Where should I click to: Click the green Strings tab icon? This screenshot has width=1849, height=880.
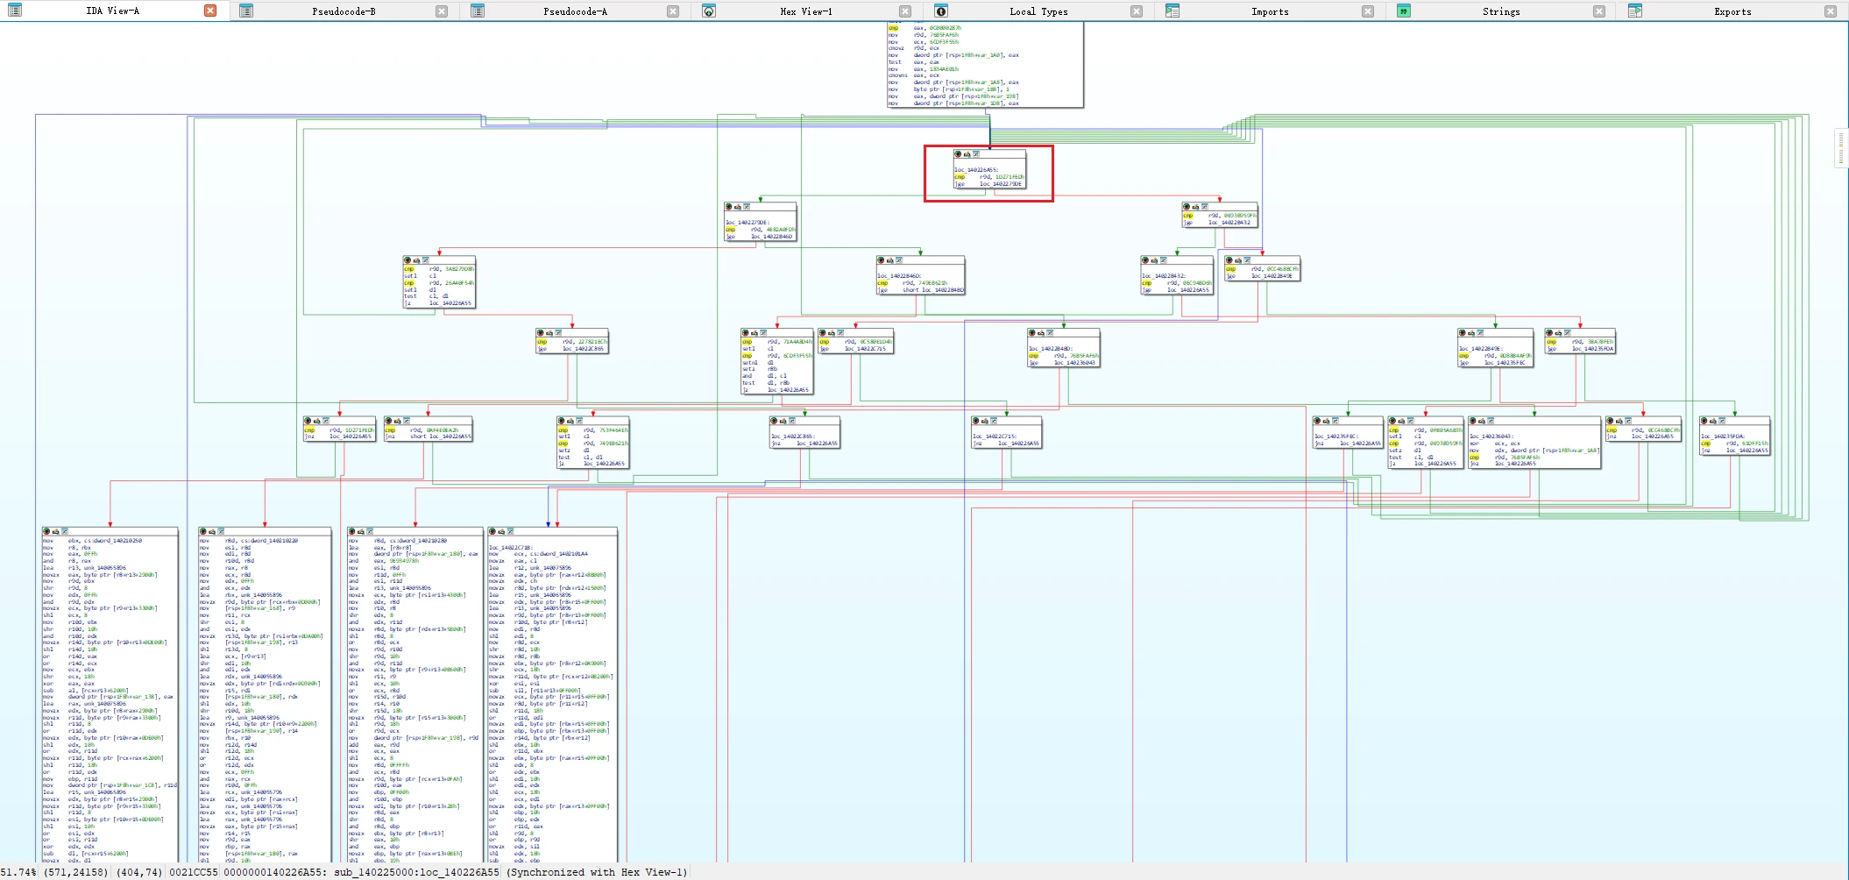pyautogui.click(x=1403, y=11)
